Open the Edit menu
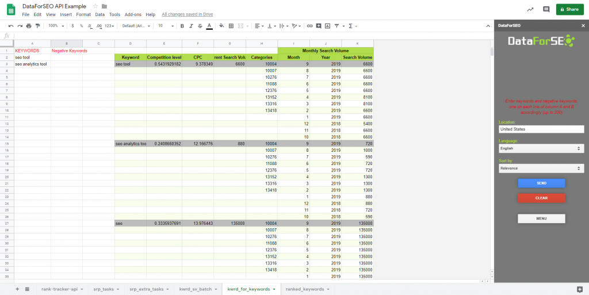 coord(37,14)
